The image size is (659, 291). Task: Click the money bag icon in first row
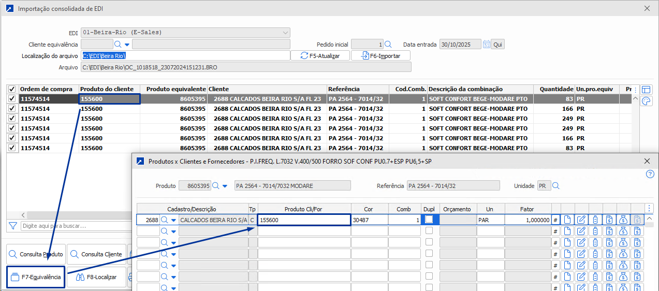coord(623,220)
